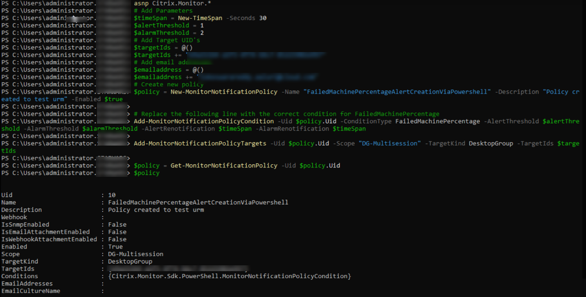
Task: Click the IsSnmpEnabled False value
Action: (117, 225)
